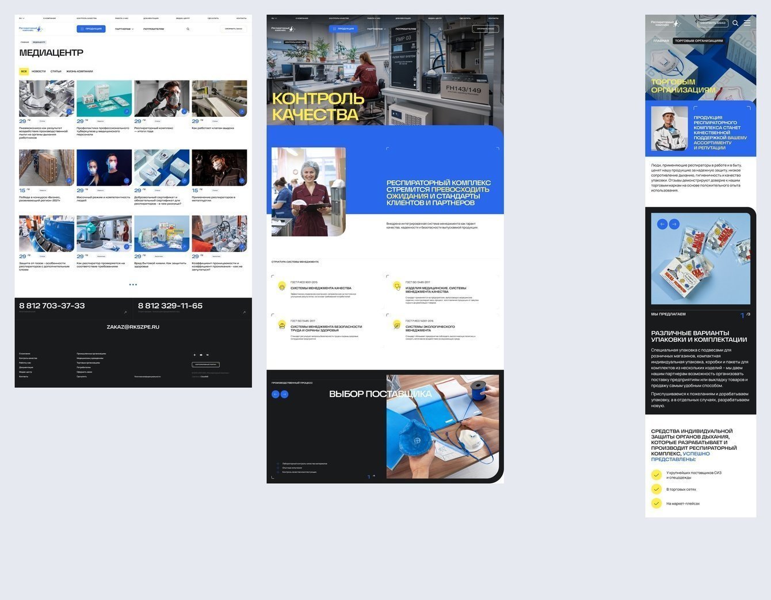This screenshot has height=600, width=771.
Task: Click the 'Применение респираторов в металлургии' article title
Action: (x=214, y=198)
